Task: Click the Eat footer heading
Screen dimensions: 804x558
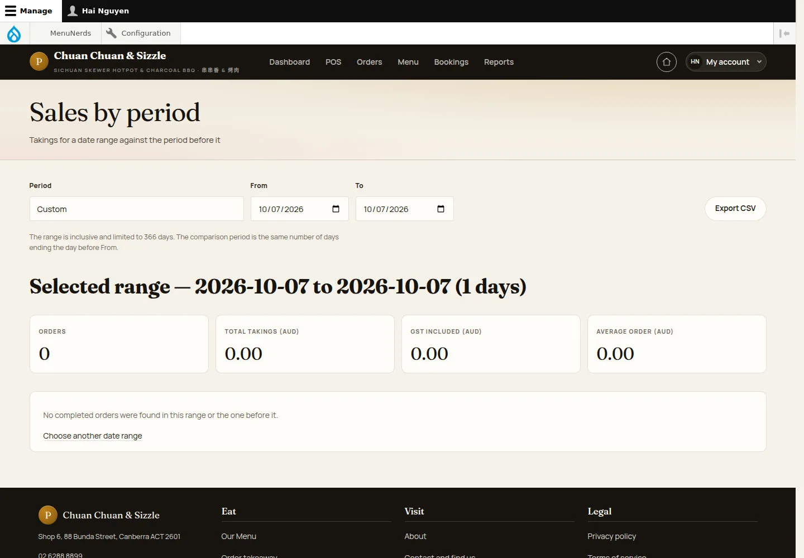Action: [229, 511]
